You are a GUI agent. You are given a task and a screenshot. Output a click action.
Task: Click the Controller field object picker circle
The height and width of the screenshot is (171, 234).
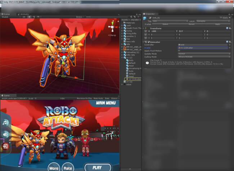tap(229, 45)
